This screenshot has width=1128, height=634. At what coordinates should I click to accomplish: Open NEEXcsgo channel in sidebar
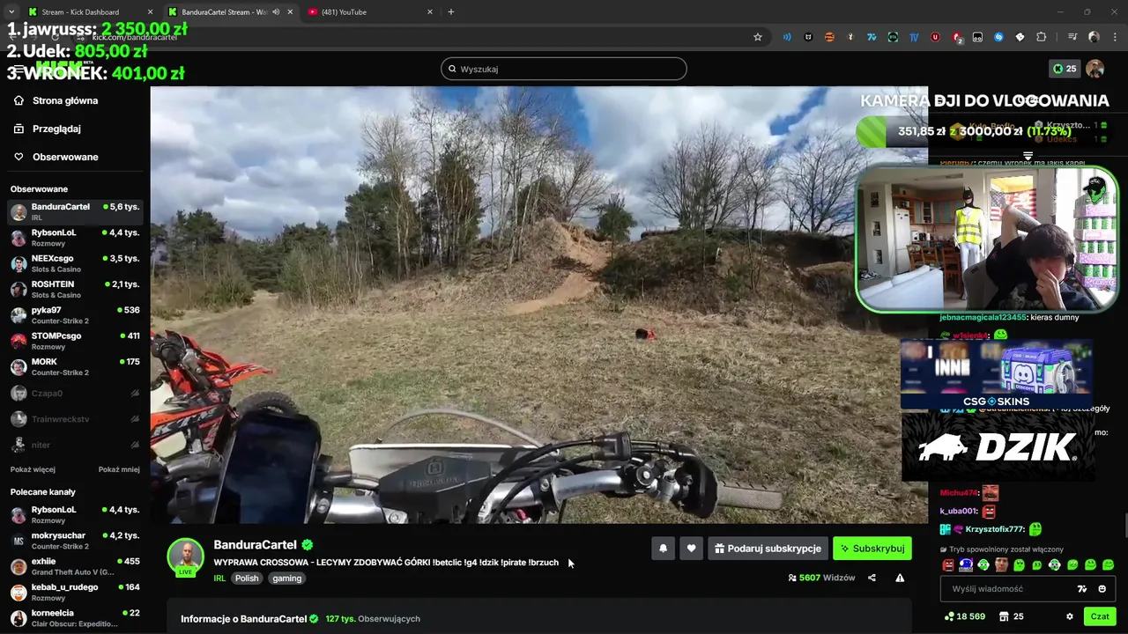click(75, 264)
